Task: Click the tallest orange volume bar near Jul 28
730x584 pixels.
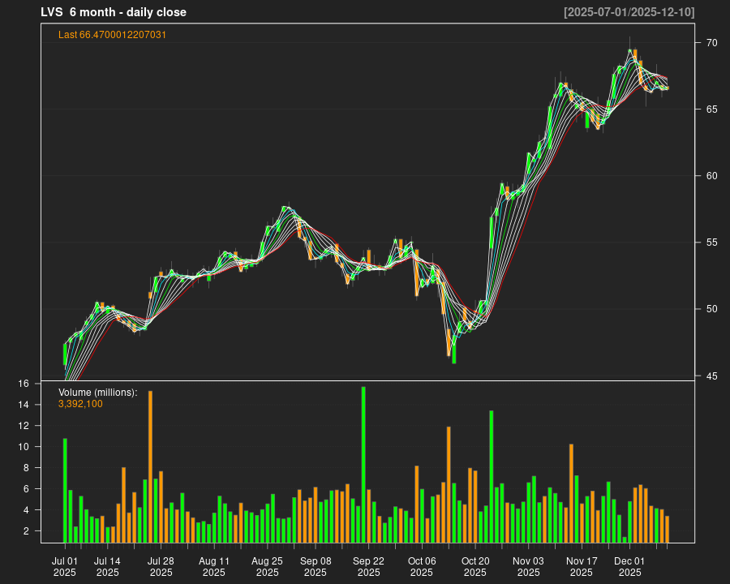Action: click(151, 466)
